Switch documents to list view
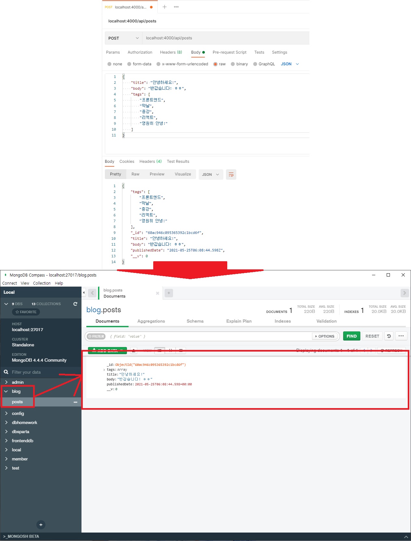 [x=160, y=350]
